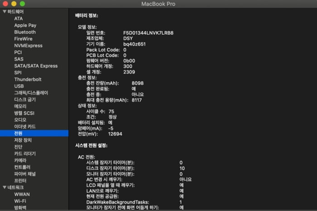Open 그래픽/디스플레이 entry
317x211 pixels.
point(31,93)
